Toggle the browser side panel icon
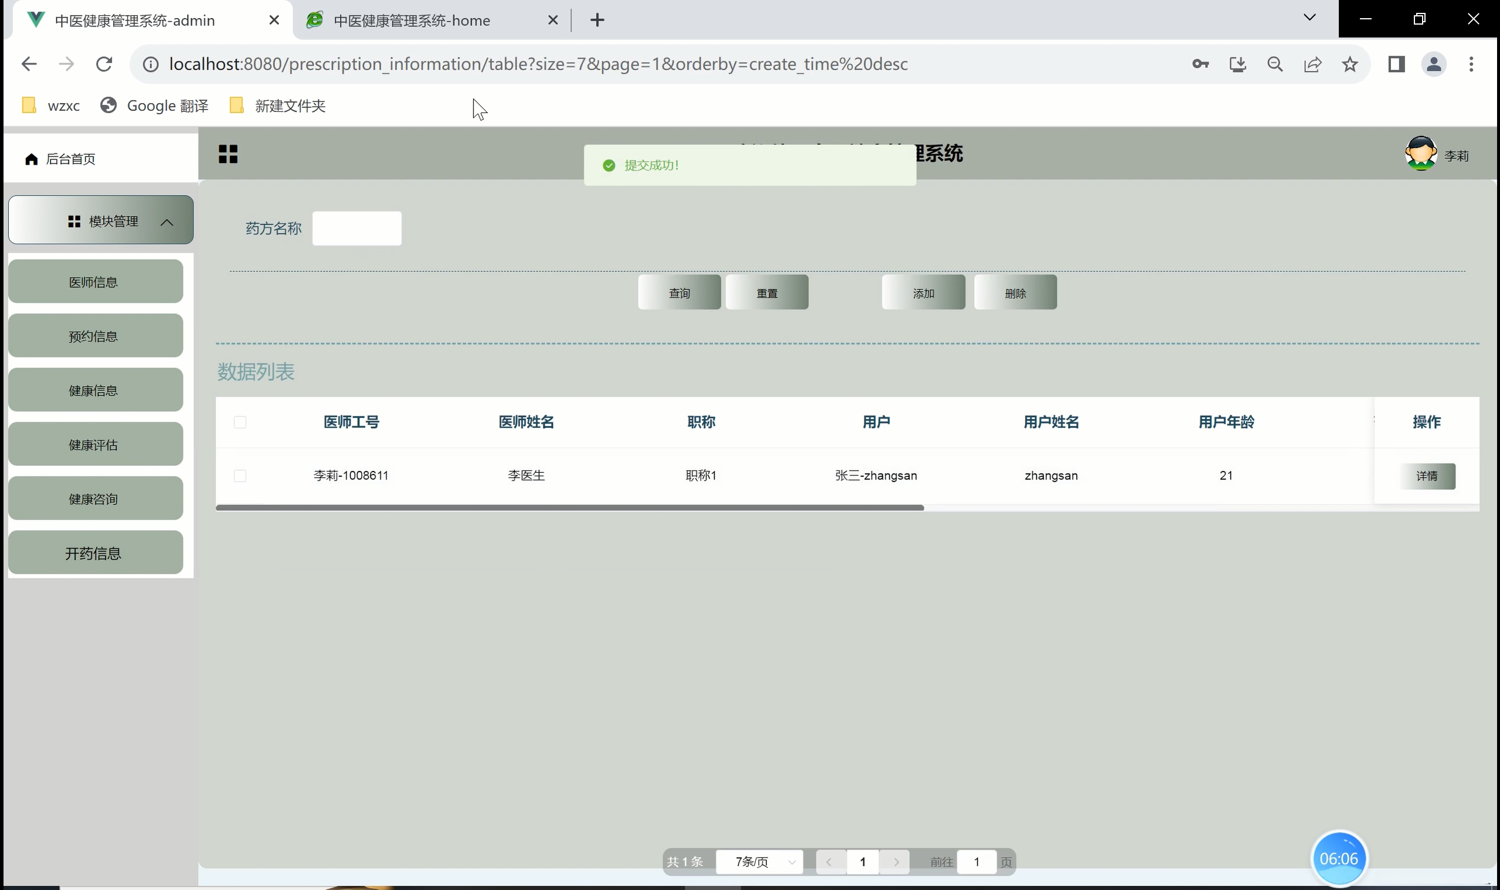Screen dimensions: 1500x890 click(x=1396, y=64)
